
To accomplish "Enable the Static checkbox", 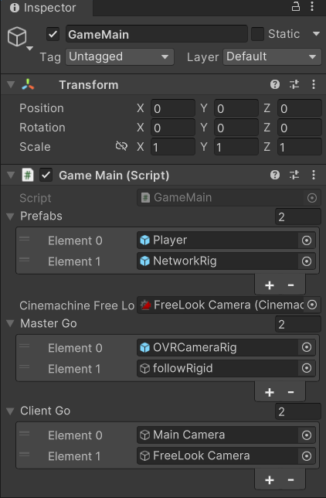I will point(257,34).
